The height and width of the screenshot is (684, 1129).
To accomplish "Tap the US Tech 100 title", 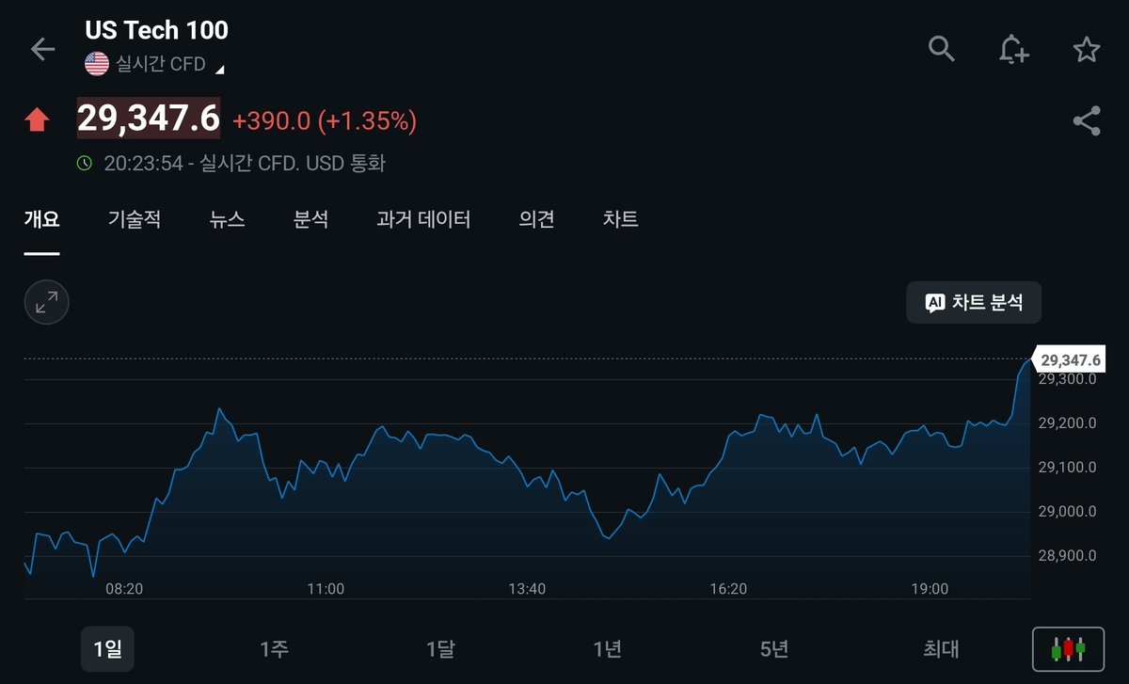I will click(157, 30).
